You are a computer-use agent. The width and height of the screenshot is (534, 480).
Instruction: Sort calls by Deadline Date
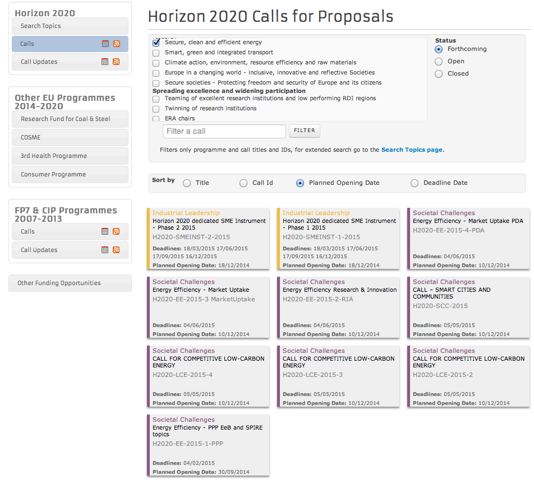click(x=415, y=183)
